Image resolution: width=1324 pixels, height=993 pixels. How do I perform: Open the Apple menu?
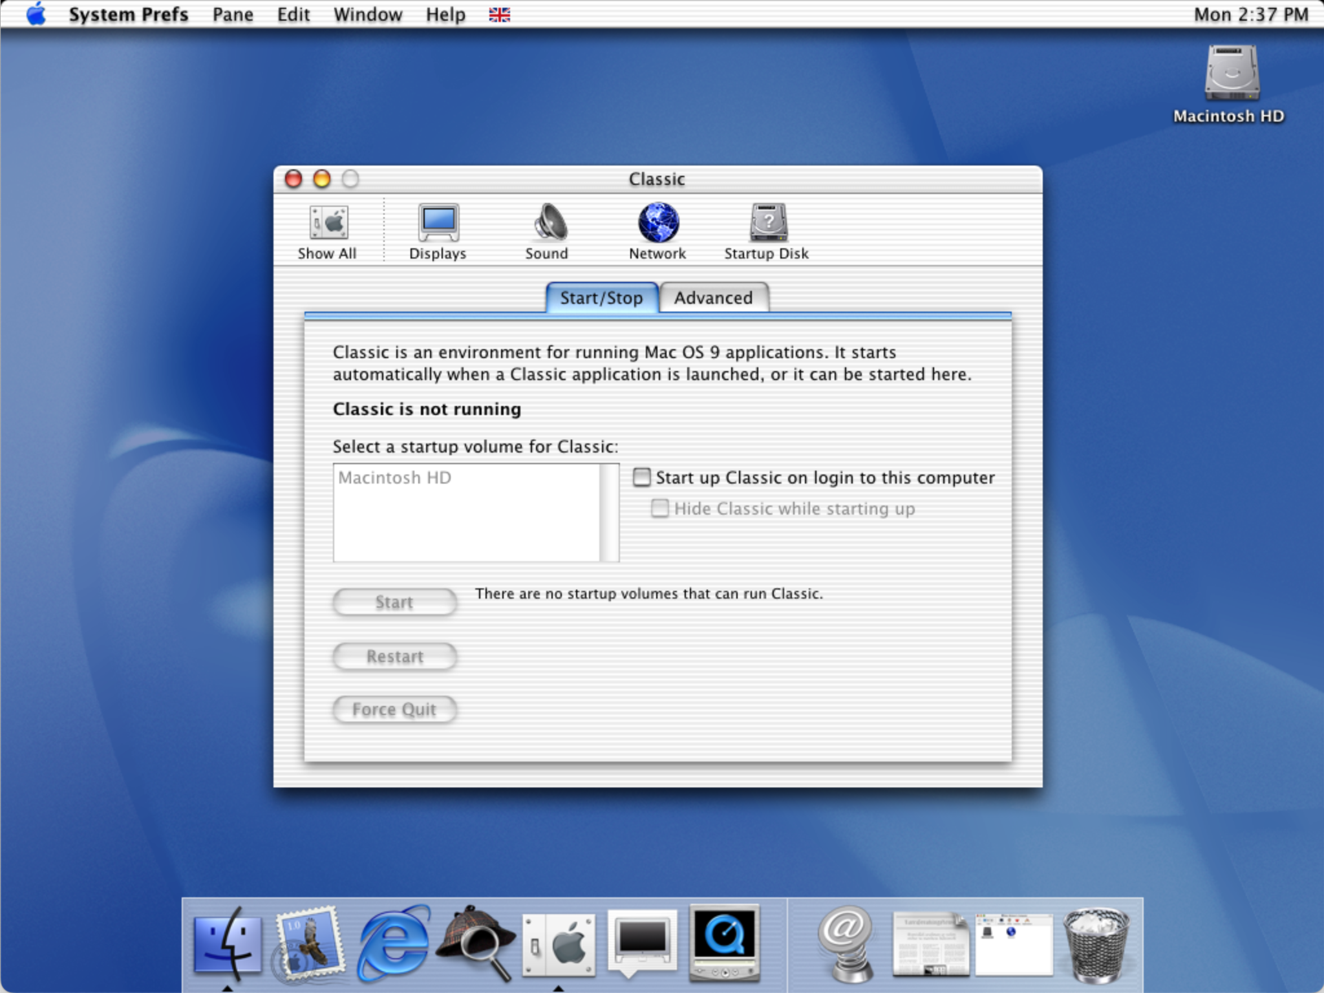[x=36, y=14]
